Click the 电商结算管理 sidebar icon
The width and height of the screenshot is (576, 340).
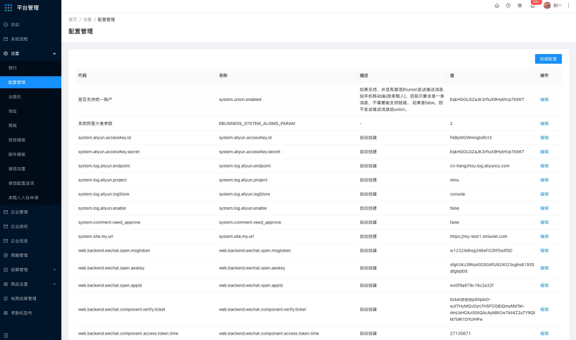click(5, 299)
